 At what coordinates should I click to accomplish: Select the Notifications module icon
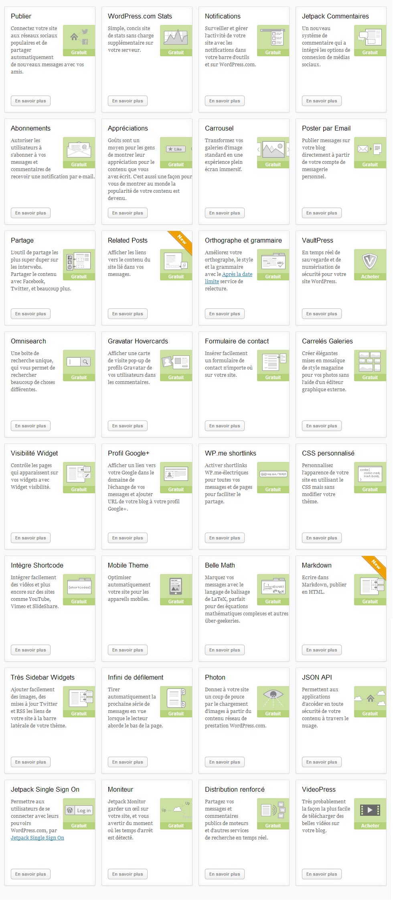[x=273, y=37]
